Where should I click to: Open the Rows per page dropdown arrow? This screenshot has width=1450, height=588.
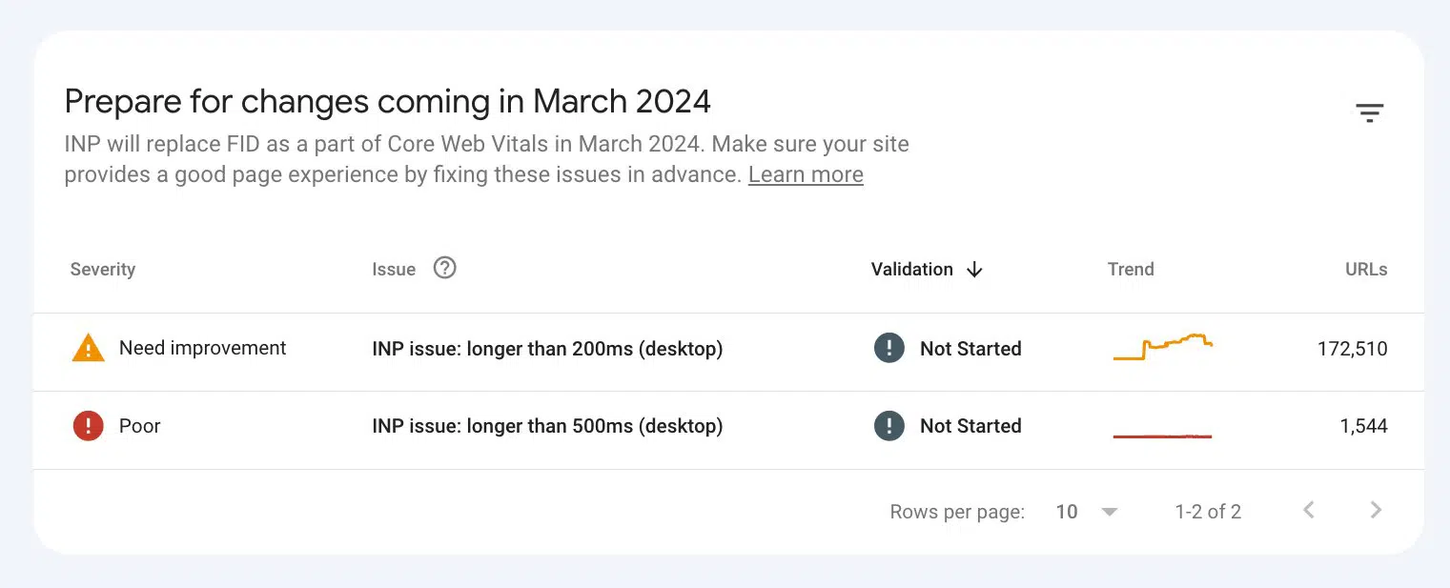tap(1109, 513)
